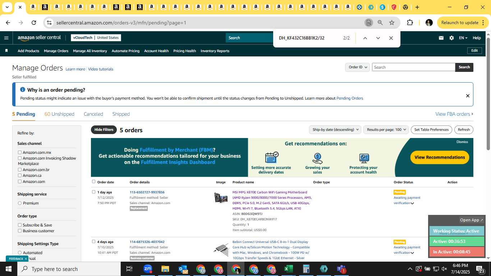Check Amazon.com Invoicing Shadow Marketplace
The height and width of the screenshot is (276, 491).
click(20, 158)
